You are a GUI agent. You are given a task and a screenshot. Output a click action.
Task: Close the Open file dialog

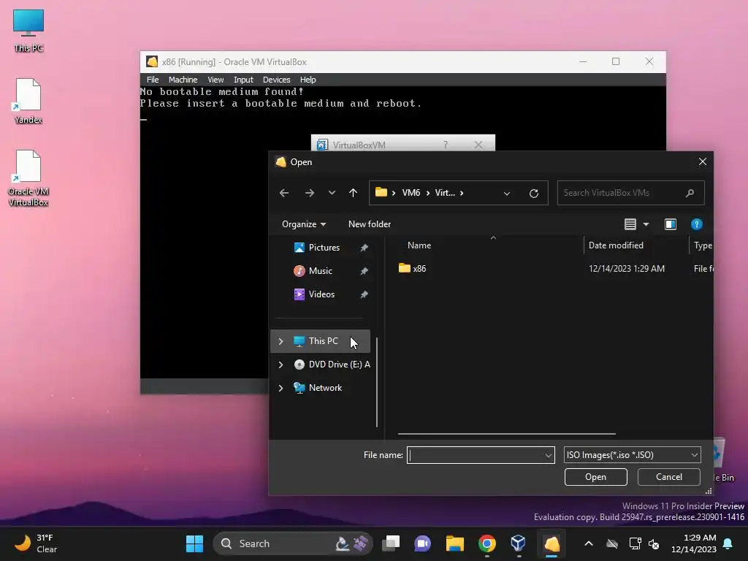[702, 161]
